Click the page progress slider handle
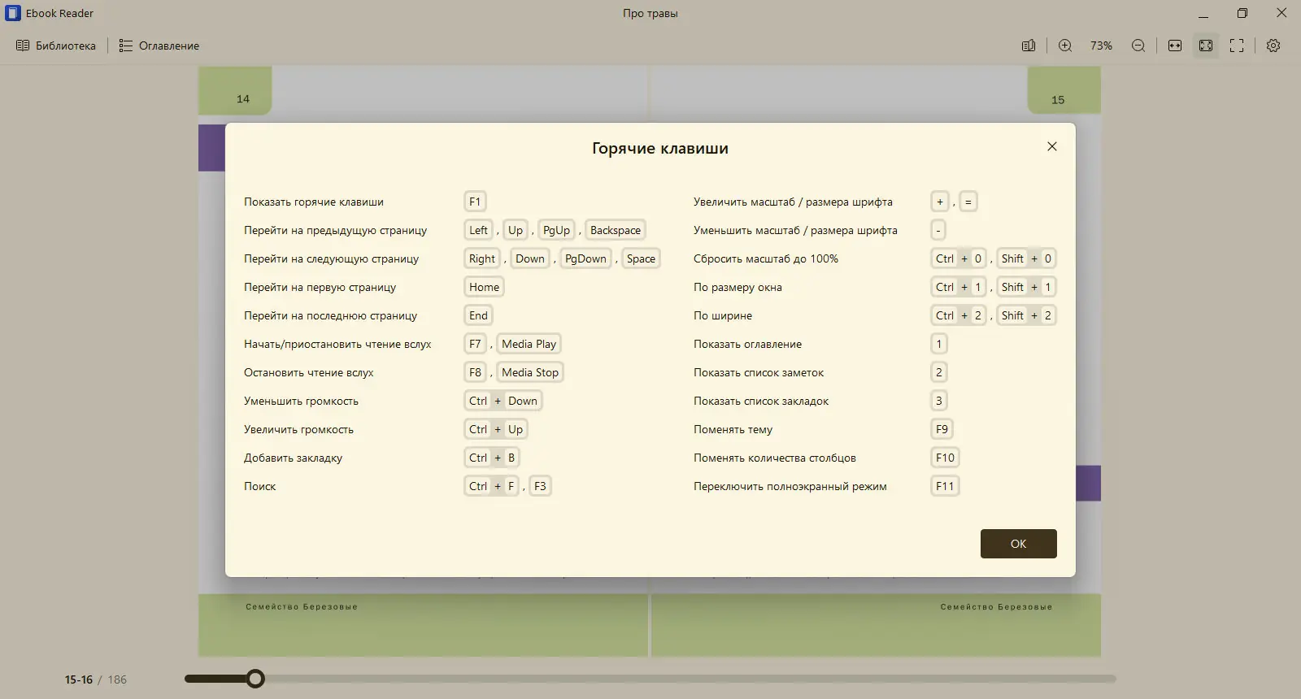This screenshot has height=699, width=1301. click(x=255, y=679)
